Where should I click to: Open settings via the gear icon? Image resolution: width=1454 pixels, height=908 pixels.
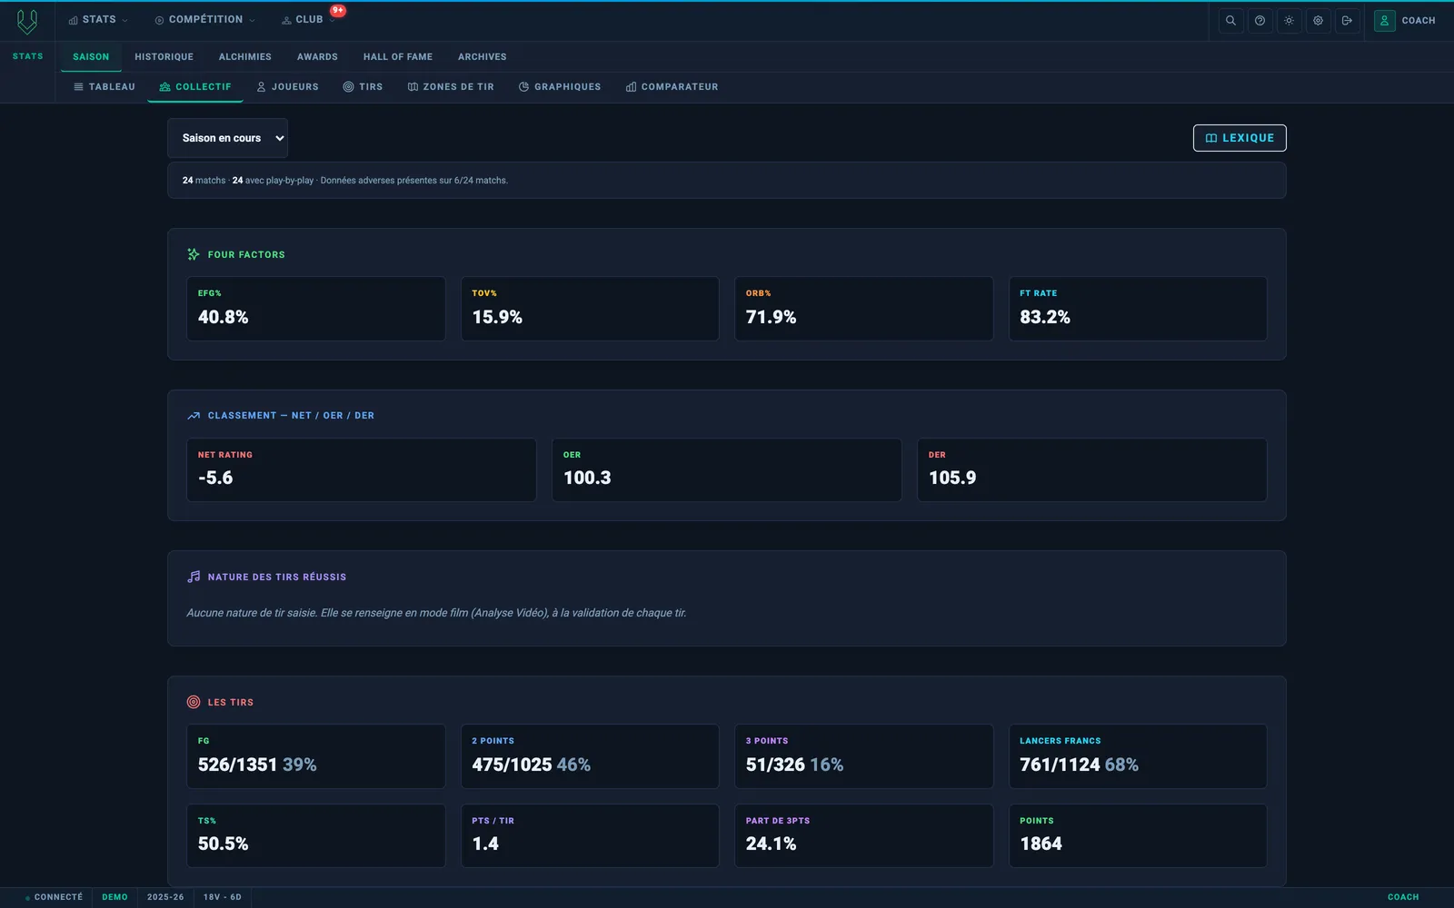coord(1318,20)
